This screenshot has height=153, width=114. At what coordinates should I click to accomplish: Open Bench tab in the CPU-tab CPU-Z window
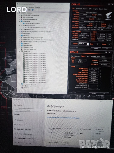coord(101,9)
